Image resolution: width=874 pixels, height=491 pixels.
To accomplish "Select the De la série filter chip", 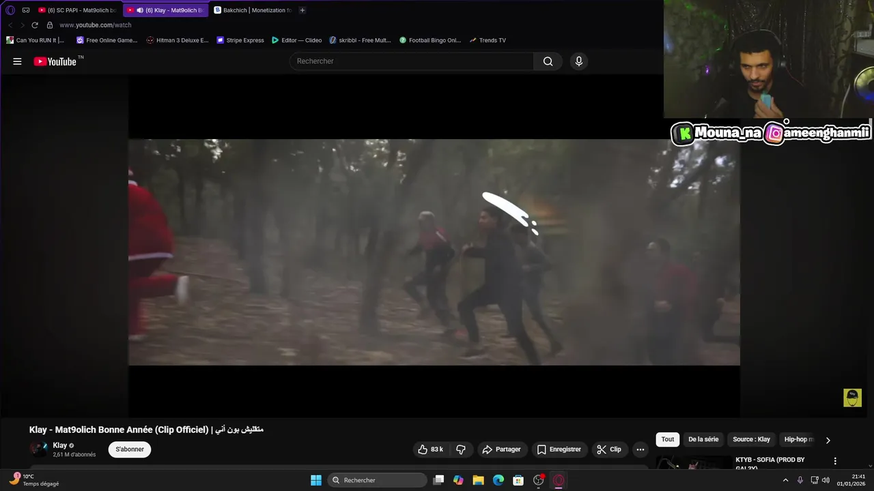I will (703, 440).
